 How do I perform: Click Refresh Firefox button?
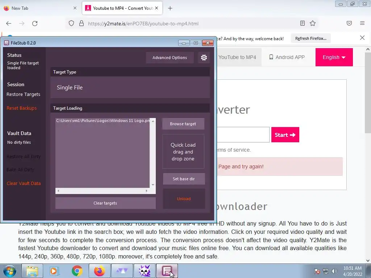pyautogui.click(x=310, y=38)
